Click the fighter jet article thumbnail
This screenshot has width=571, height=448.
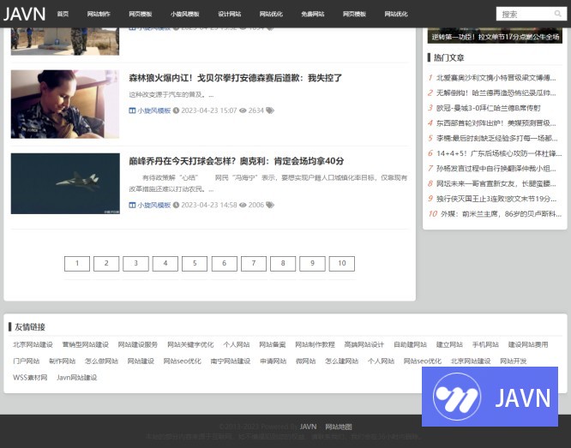point(65,183)
